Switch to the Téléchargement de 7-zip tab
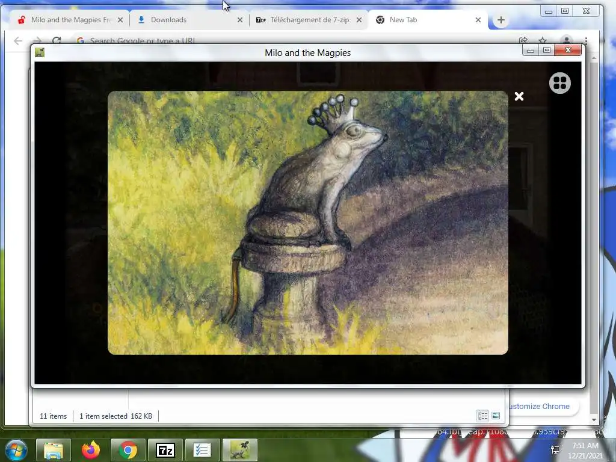The width and height of the screenshot is (616, 462). click(x=309, y=20)
